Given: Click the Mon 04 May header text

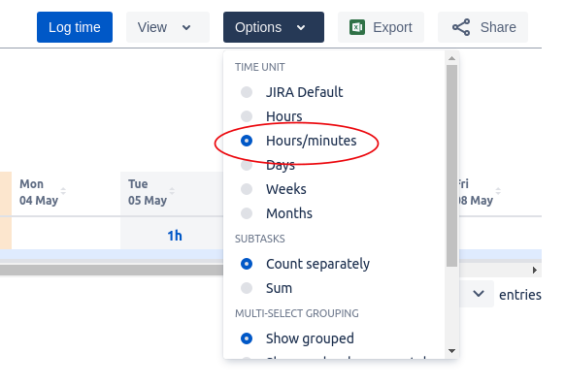Looking at the screenshot, I should click(39, 192).
